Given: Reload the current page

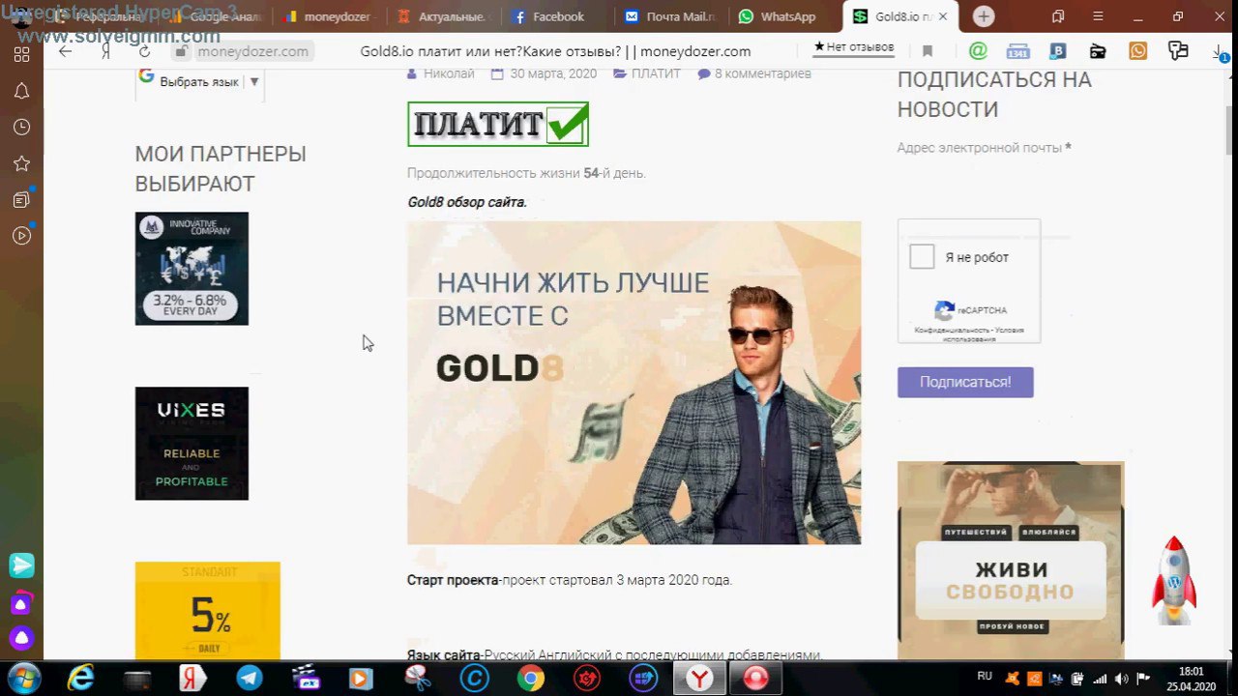Looking at the screenshot, I should click(145, 51).
